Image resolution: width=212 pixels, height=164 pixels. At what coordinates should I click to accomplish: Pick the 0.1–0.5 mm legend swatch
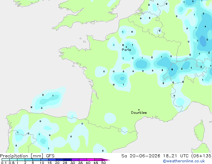click(6, 160)
